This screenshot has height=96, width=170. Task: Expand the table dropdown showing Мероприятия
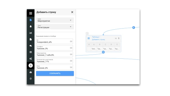pyautogui.click(x=55, y=20)
